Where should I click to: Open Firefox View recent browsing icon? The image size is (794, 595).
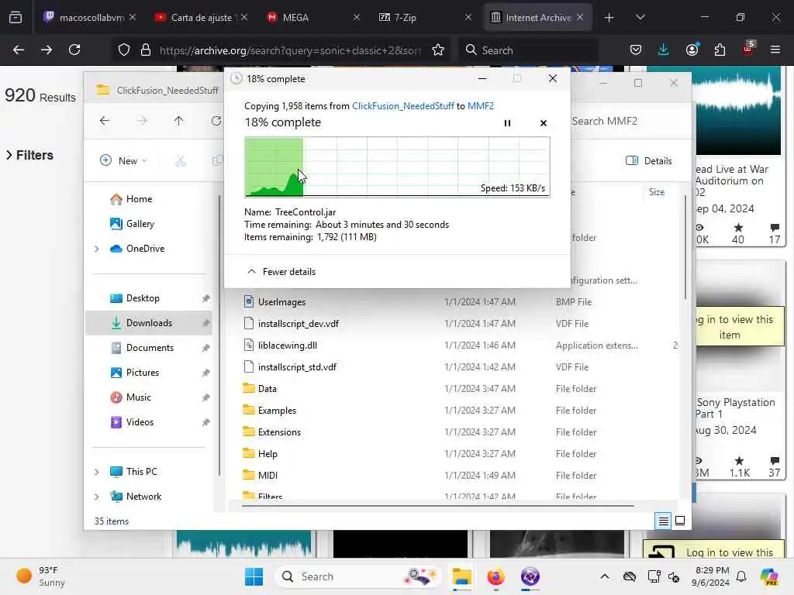click(16, 17)
